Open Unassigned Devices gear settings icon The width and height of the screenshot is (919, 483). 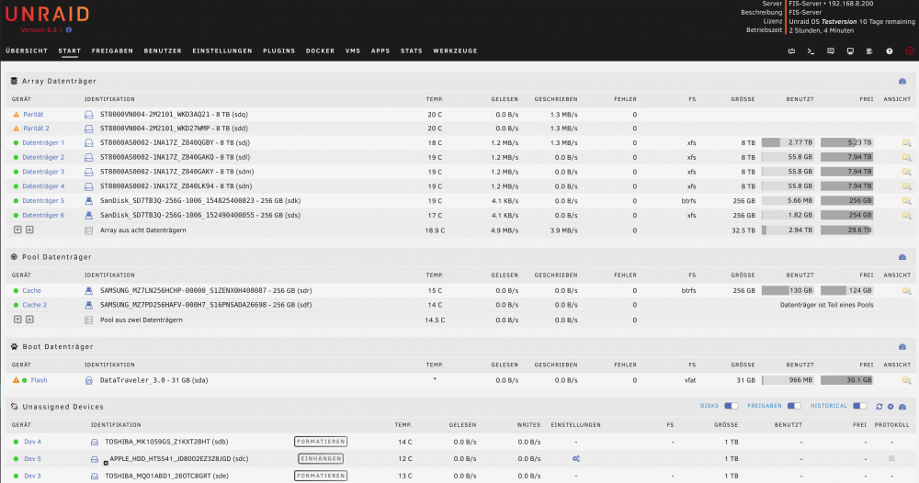pyautogui.click(x=891, y=406)
